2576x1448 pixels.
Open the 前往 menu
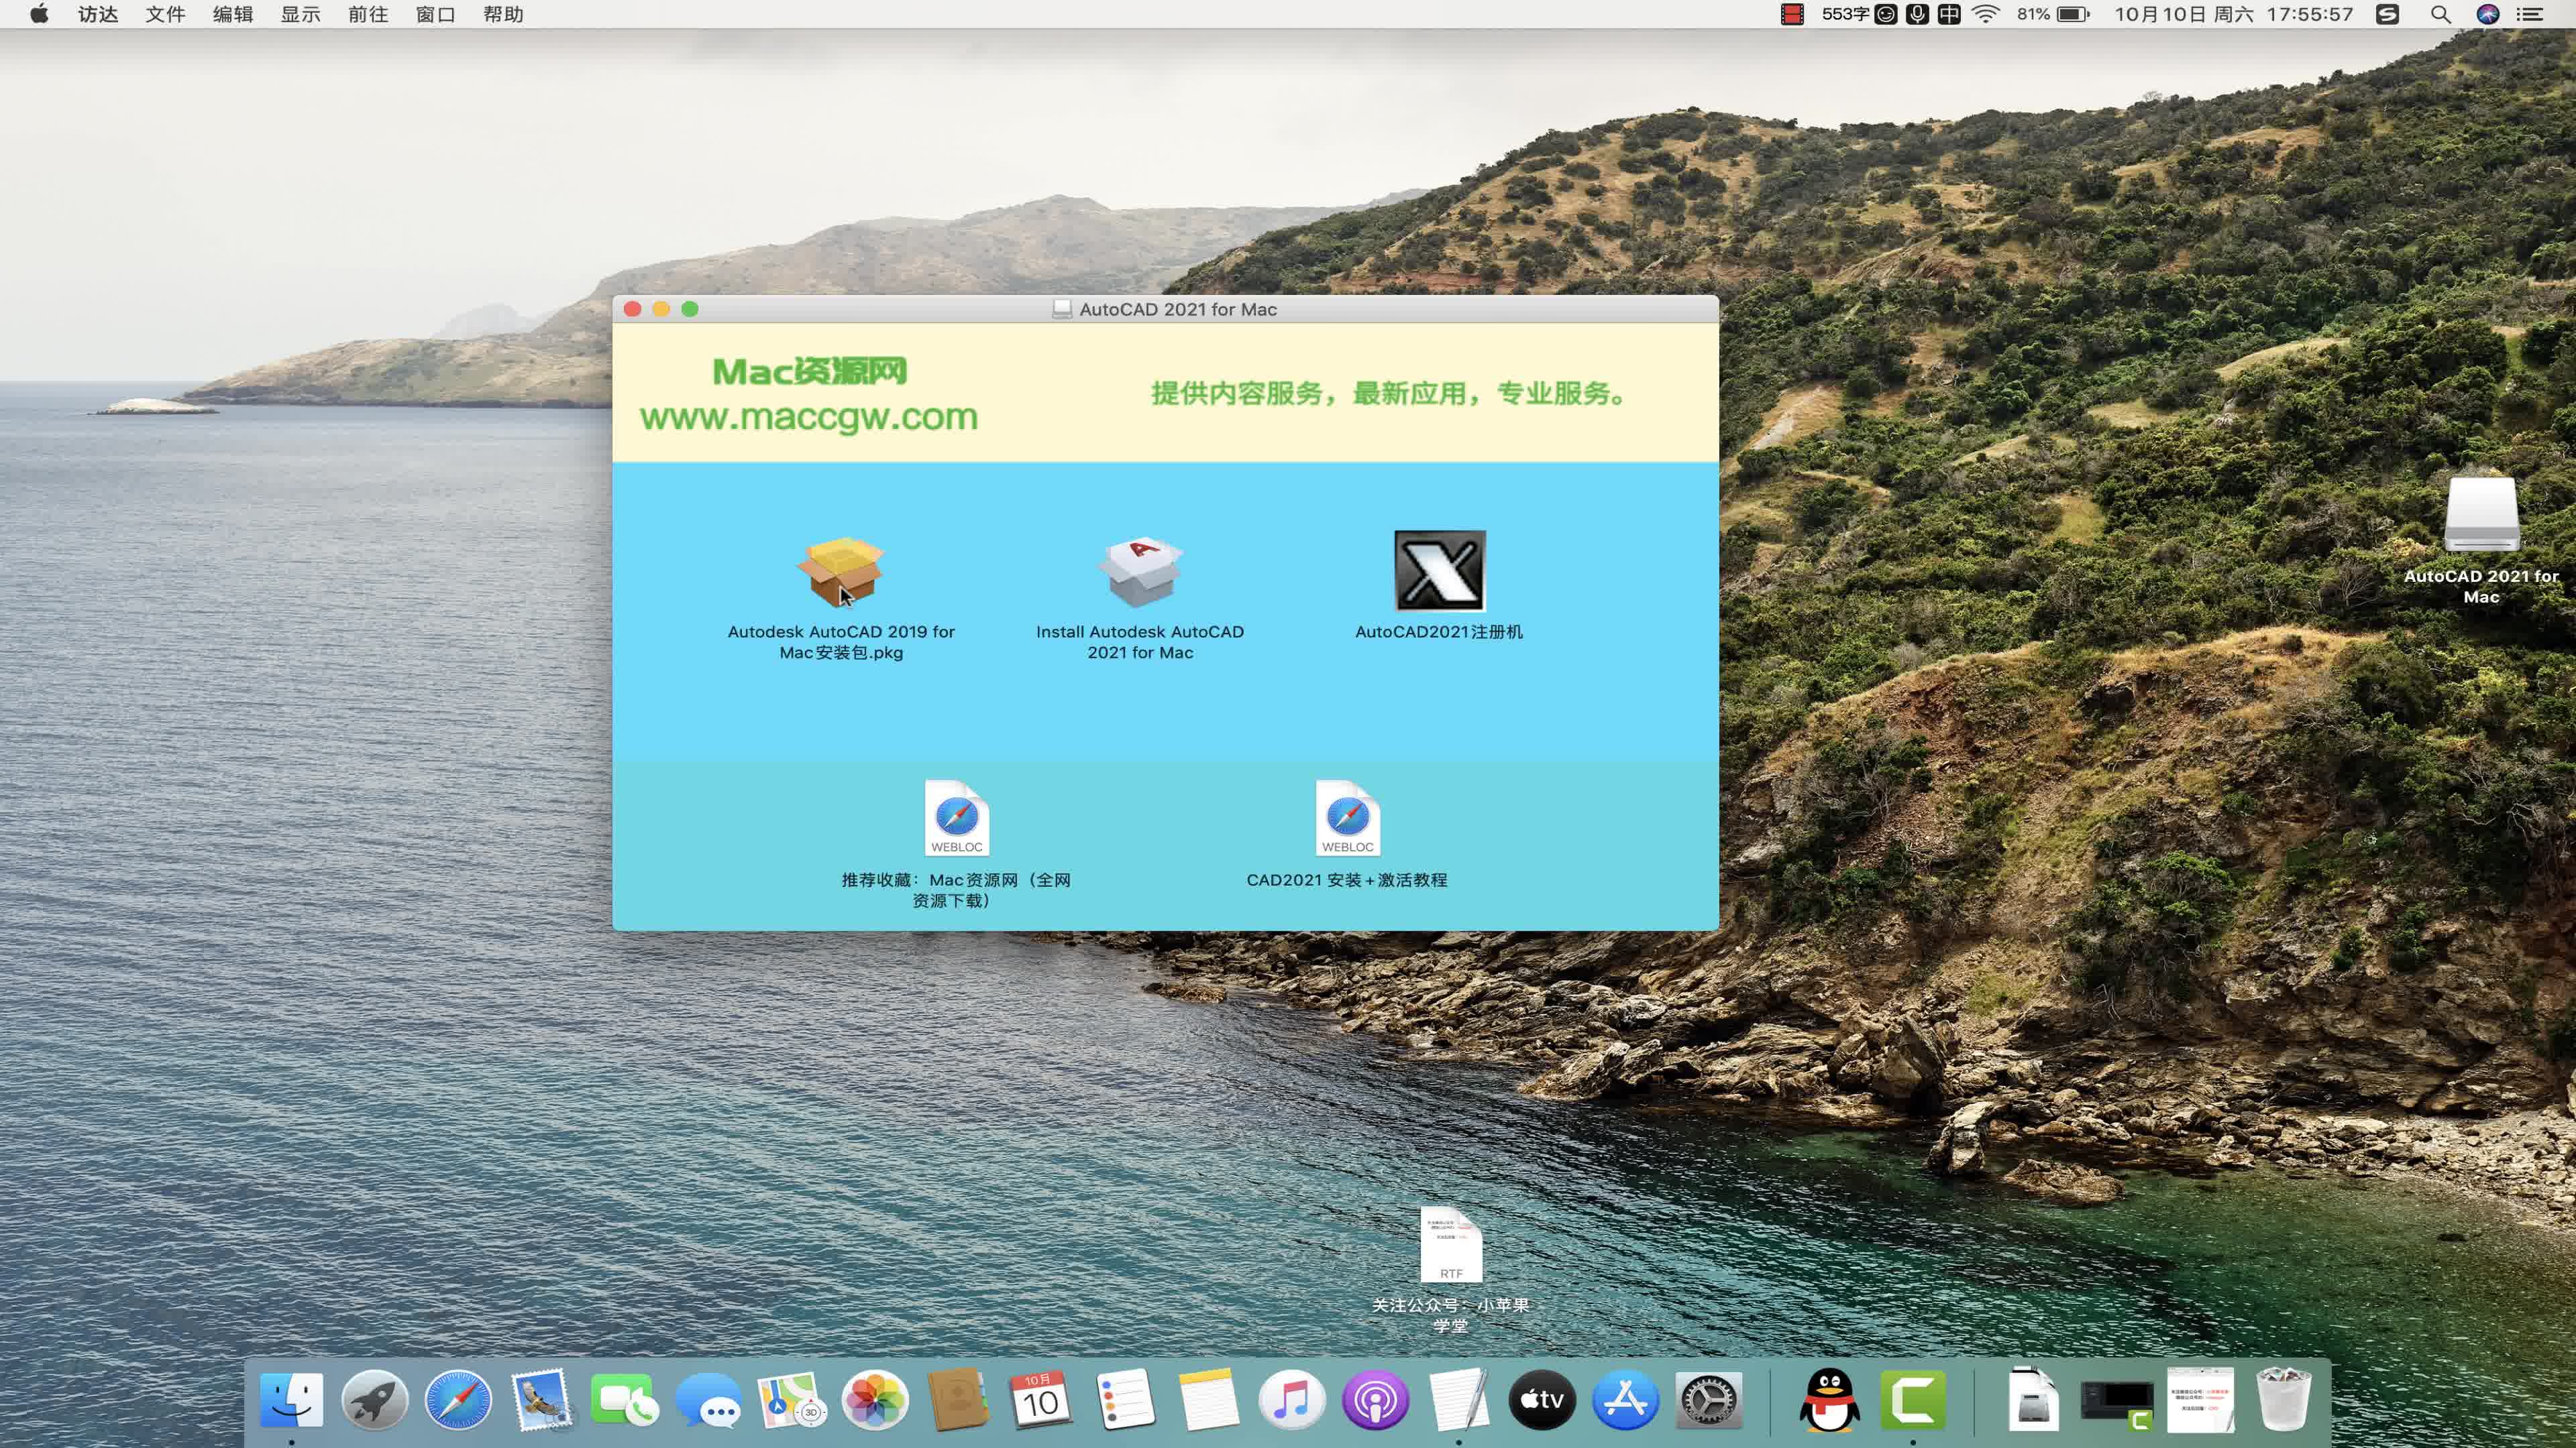point(368,14)
